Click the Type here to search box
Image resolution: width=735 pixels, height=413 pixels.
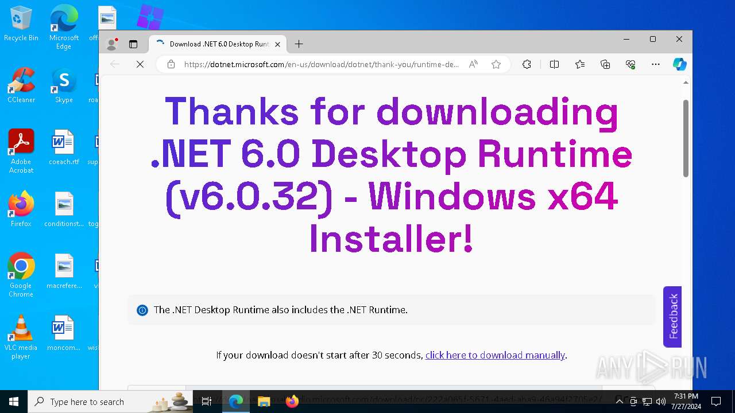point(110,402)
